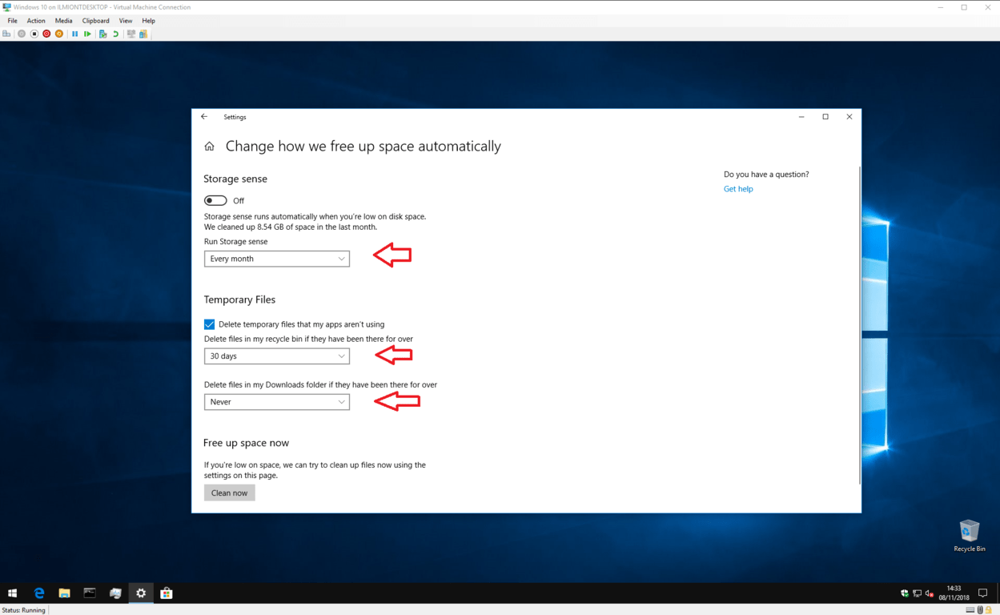Screen dimensions: 1000x615
Task: Click the Get help link
Action: tap(738, 188)
